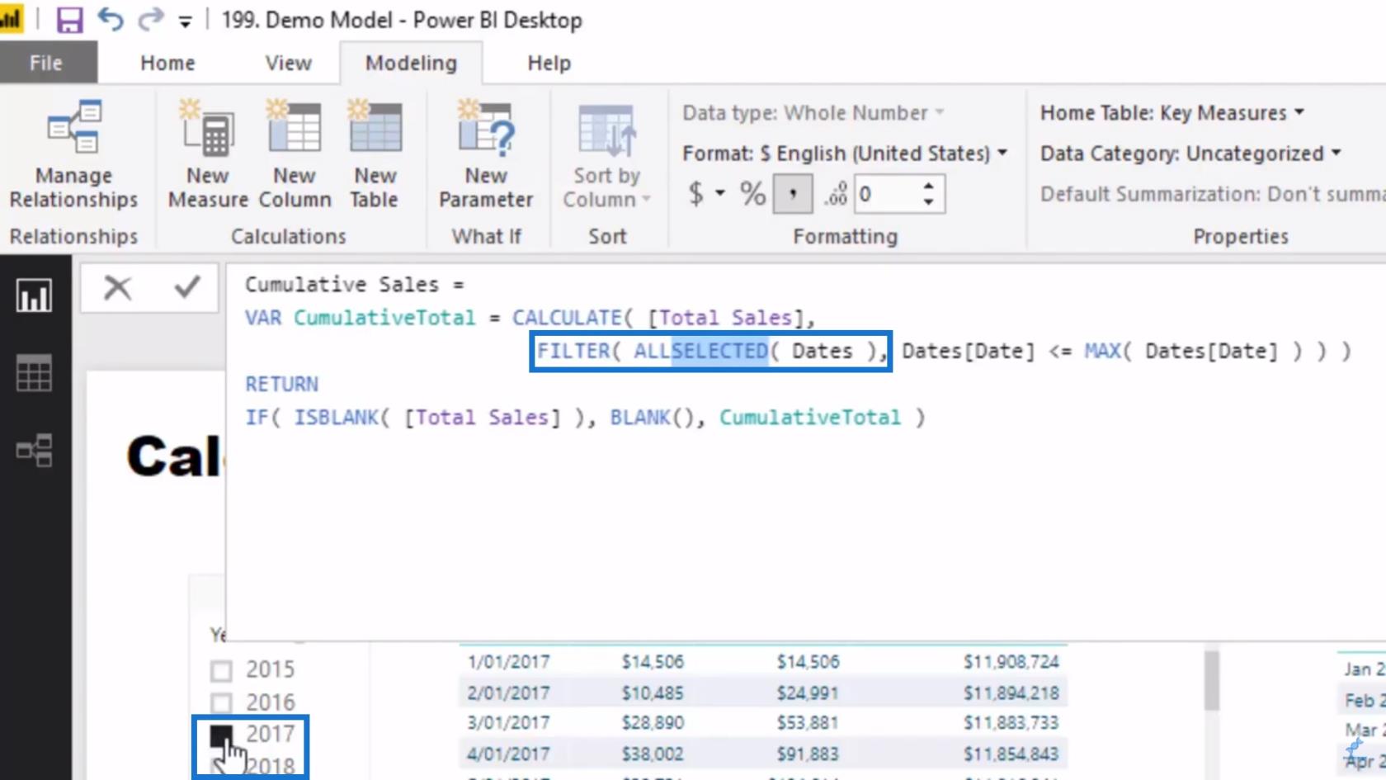
Task: Increase decimal places with up arrow
Action: pyautogui.click(x=929, y=187)
